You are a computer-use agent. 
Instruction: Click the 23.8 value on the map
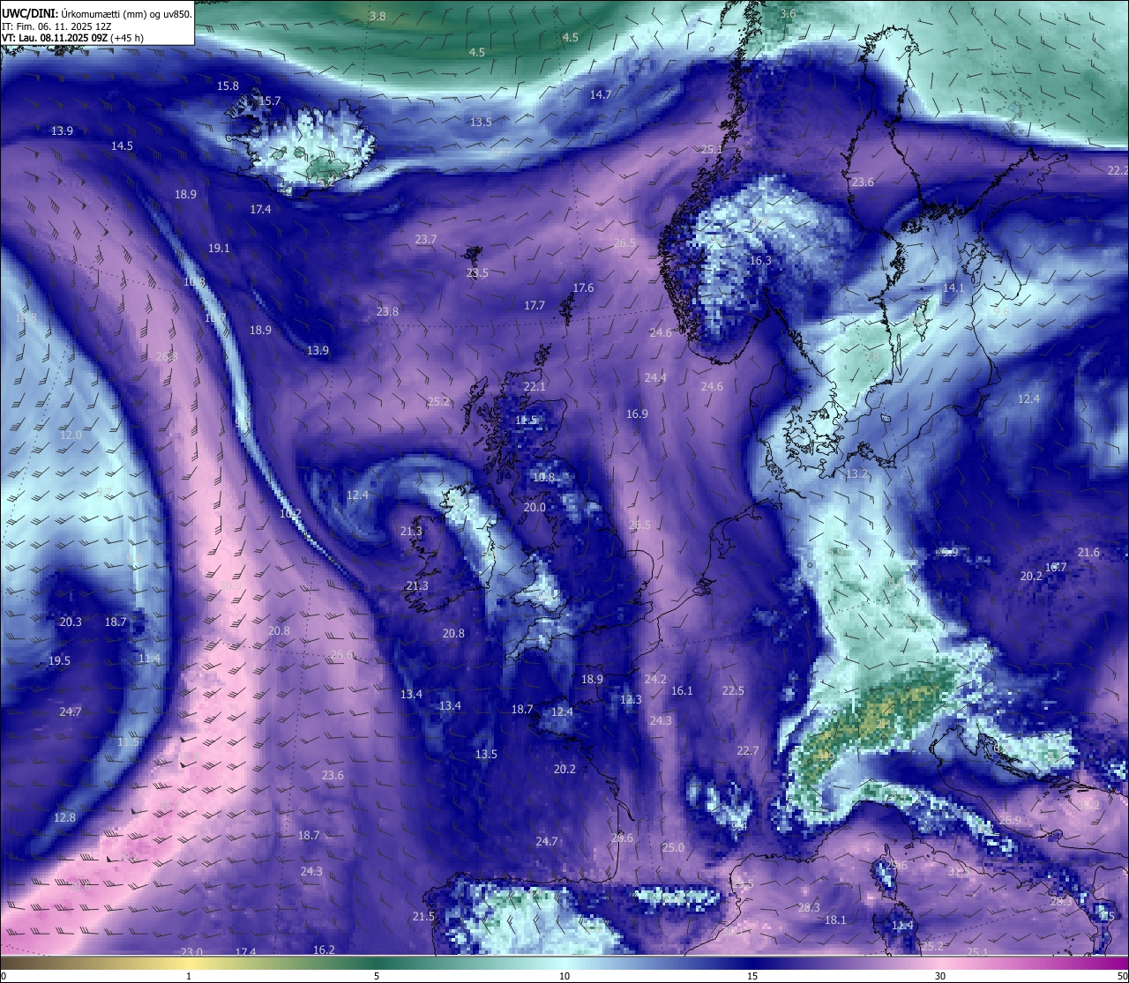click(x=387, y=312)
